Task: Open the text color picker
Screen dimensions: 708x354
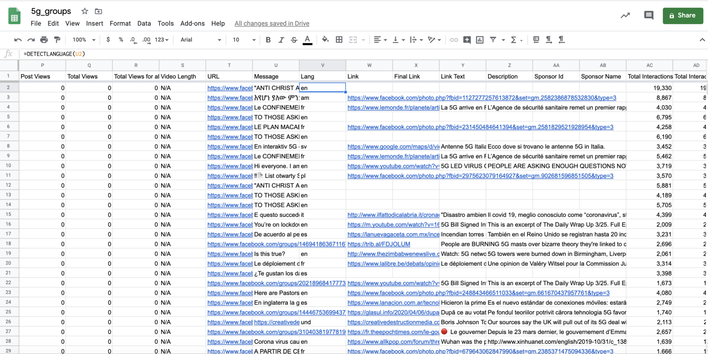Action: pos(307,40)
